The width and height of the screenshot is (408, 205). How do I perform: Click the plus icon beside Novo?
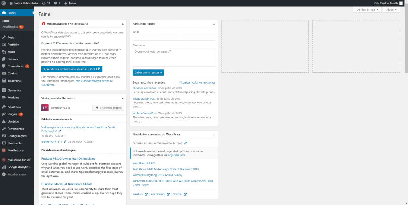tap(66, 3)
